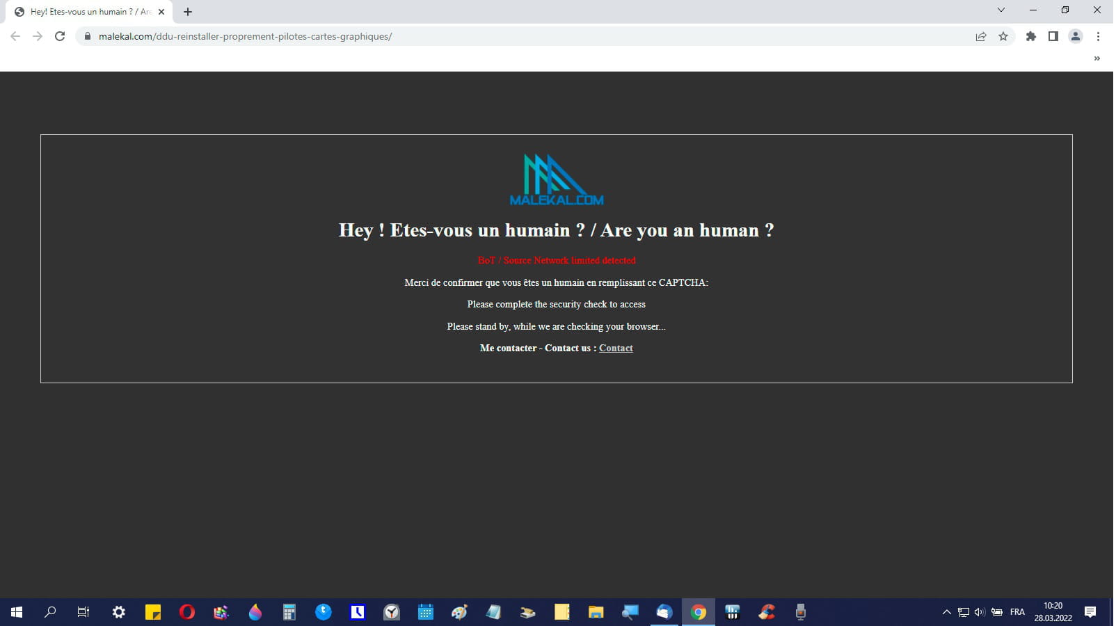Click the red 'BoT / Source Network limited detected' text

(557, 260)
